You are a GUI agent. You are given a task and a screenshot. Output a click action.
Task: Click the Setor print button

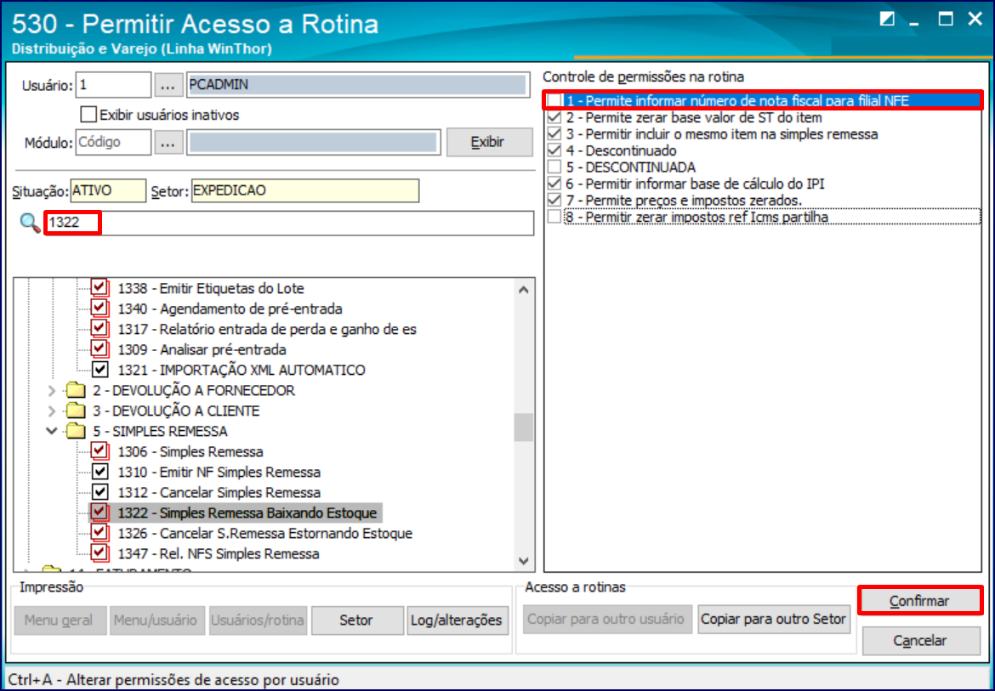(x=357, y=620)
